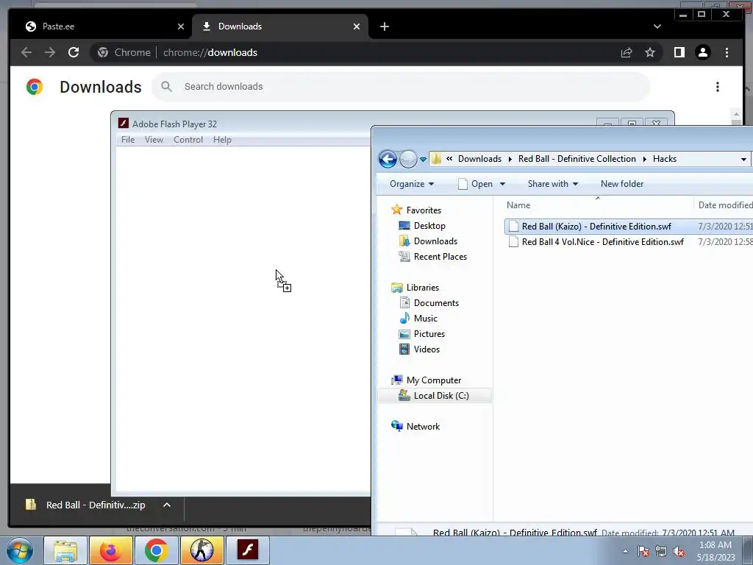Open Chrome from taskbar
This screenshot has width=753, height=565.
point(156,550)
